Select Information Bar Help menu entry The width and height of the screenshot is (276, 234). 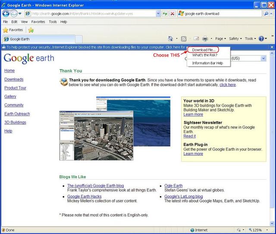[x=207, y=63]
